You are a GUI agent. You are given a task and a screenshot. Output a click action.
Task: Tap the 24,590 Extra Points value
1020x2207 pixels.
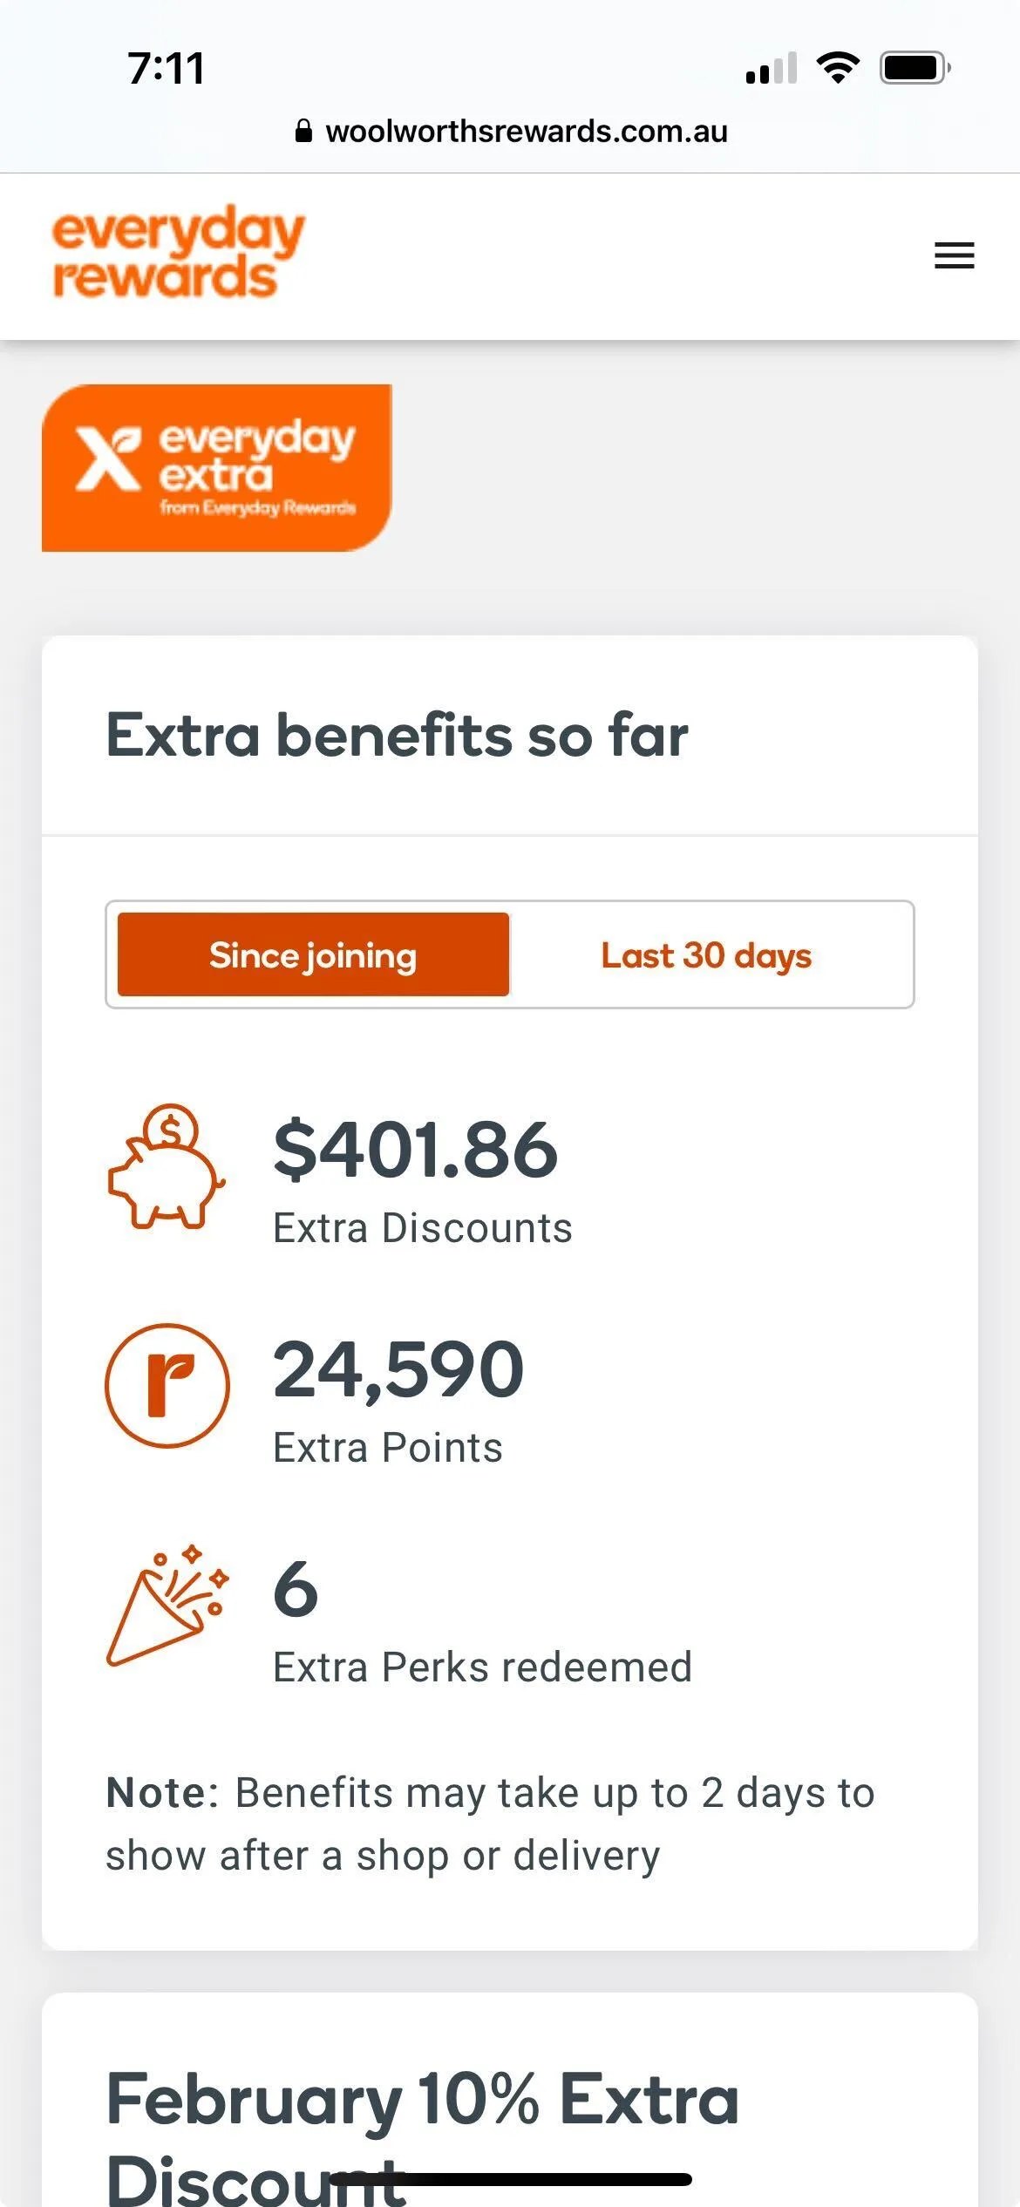[398, 1369]
